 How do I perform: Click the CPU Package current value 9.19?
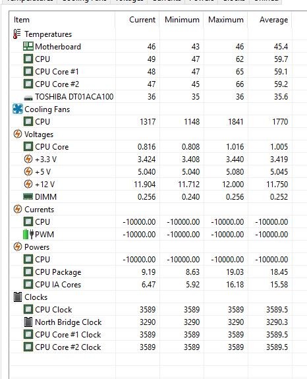coord(148,272)
